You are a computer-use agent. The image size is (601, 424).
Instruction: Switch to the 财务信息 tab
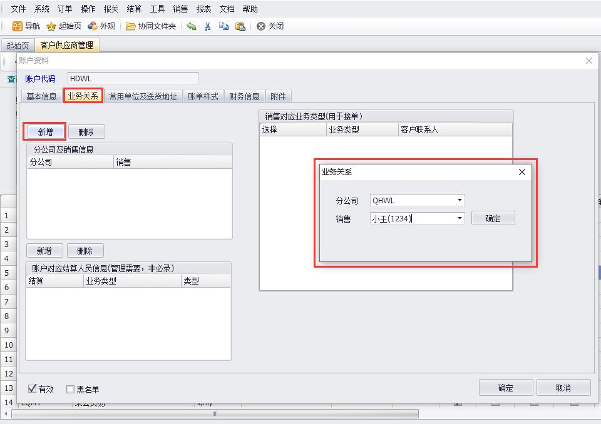coord(244,96)
